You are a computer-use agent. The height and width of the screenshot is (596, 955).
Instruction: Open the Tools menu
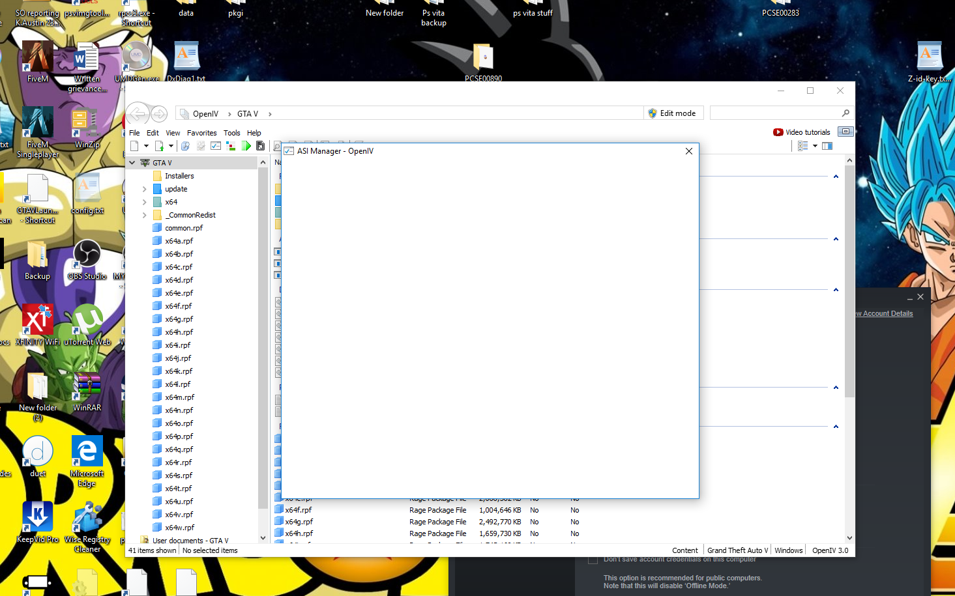click(231, 133)
